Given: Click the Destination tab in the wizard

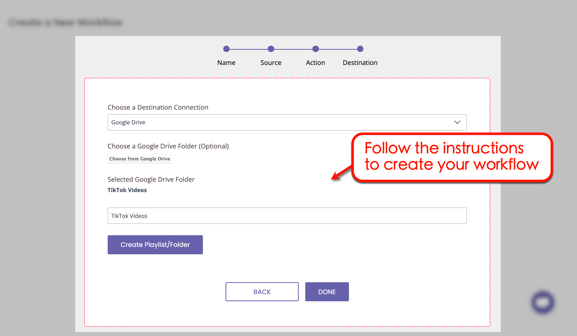Looking at the screenshot, I should point(360,62).
